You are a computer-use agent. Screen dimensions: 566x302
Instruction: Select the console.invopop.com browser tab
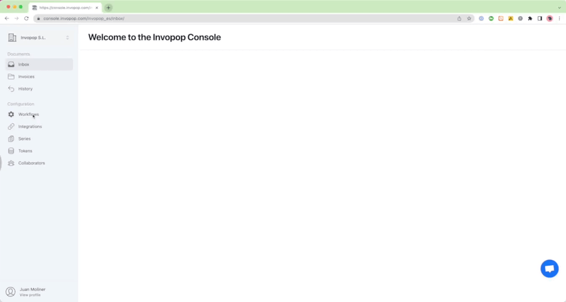pos(65,8)
